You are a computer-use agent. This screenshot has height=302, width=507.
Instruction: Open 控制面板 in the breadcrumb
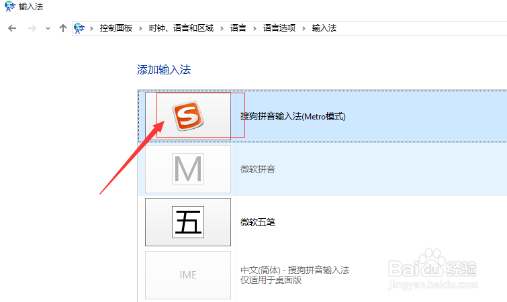116,28
